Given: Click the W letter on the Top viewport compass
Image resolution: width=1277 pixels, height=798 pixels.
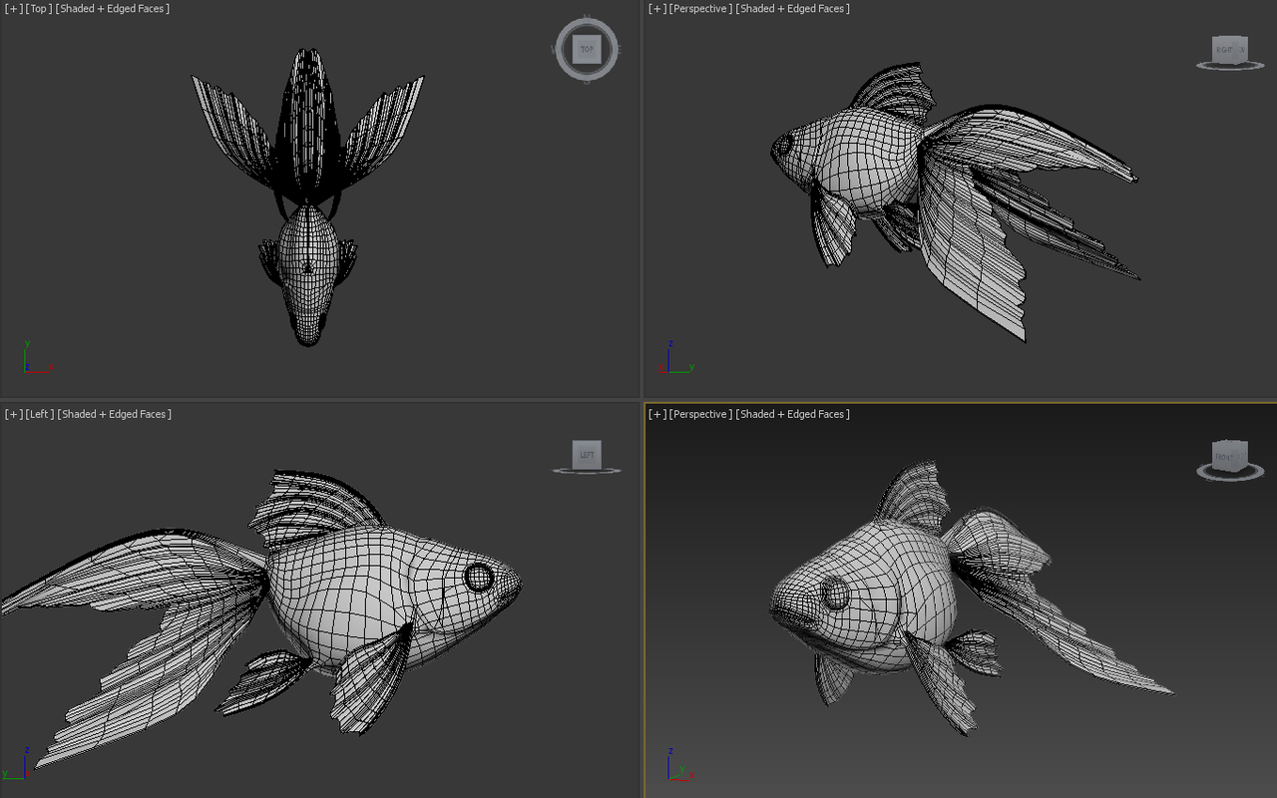Looking at the screenshot, I should (552, 48).
